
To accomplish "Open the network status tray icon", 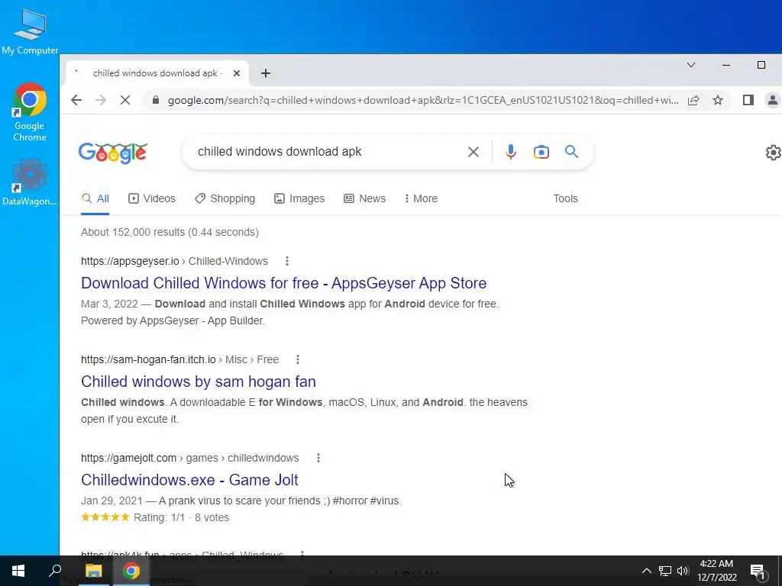I will tap(665, 571).
